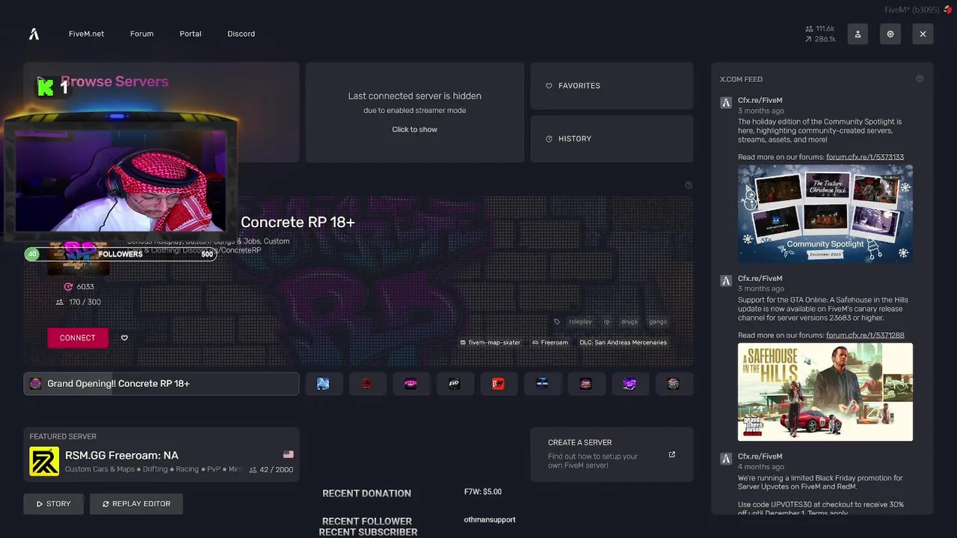Click the rp tag
The height and width of the screenshot is (538, 957).
606,321
